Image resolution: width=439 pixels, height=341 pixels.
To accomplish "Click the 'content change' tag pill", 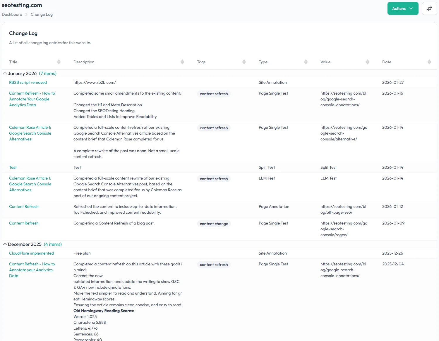I will point(214,224).
